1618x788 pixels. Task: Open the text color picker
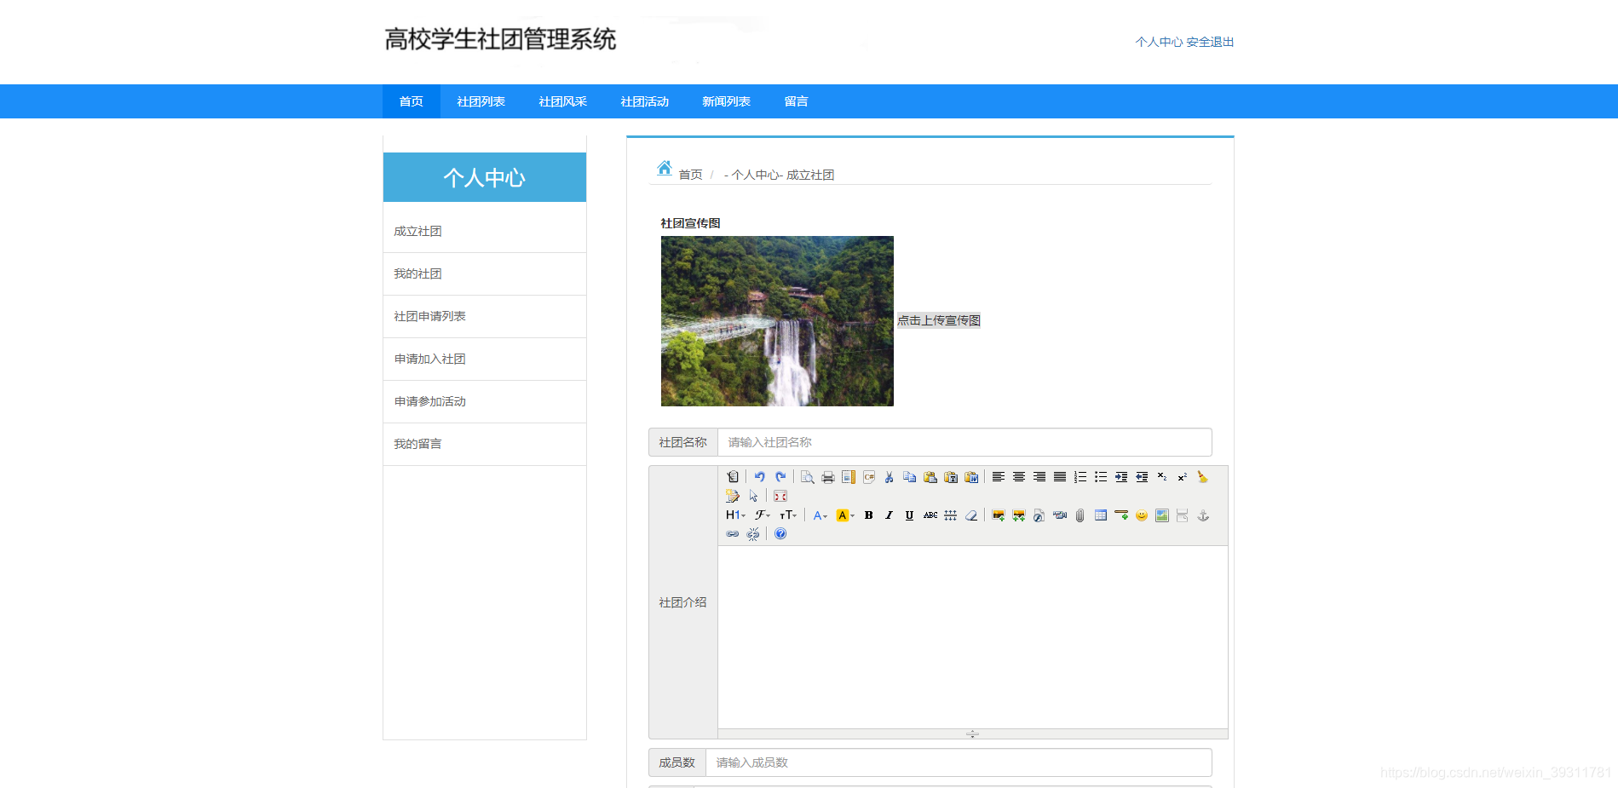[821, 515]
